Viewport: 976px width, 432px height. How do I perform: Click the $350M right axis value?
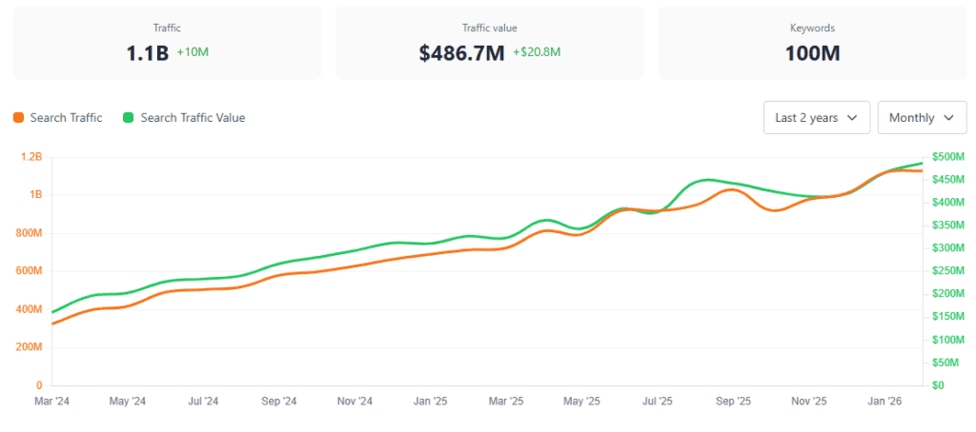coord(948,225)
